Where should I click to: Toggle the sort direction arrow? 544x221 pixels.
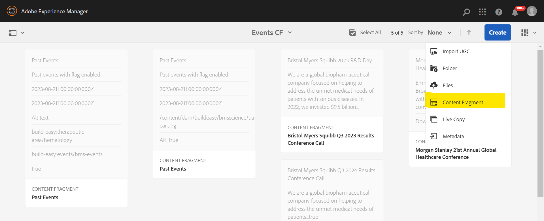point(469,33)
